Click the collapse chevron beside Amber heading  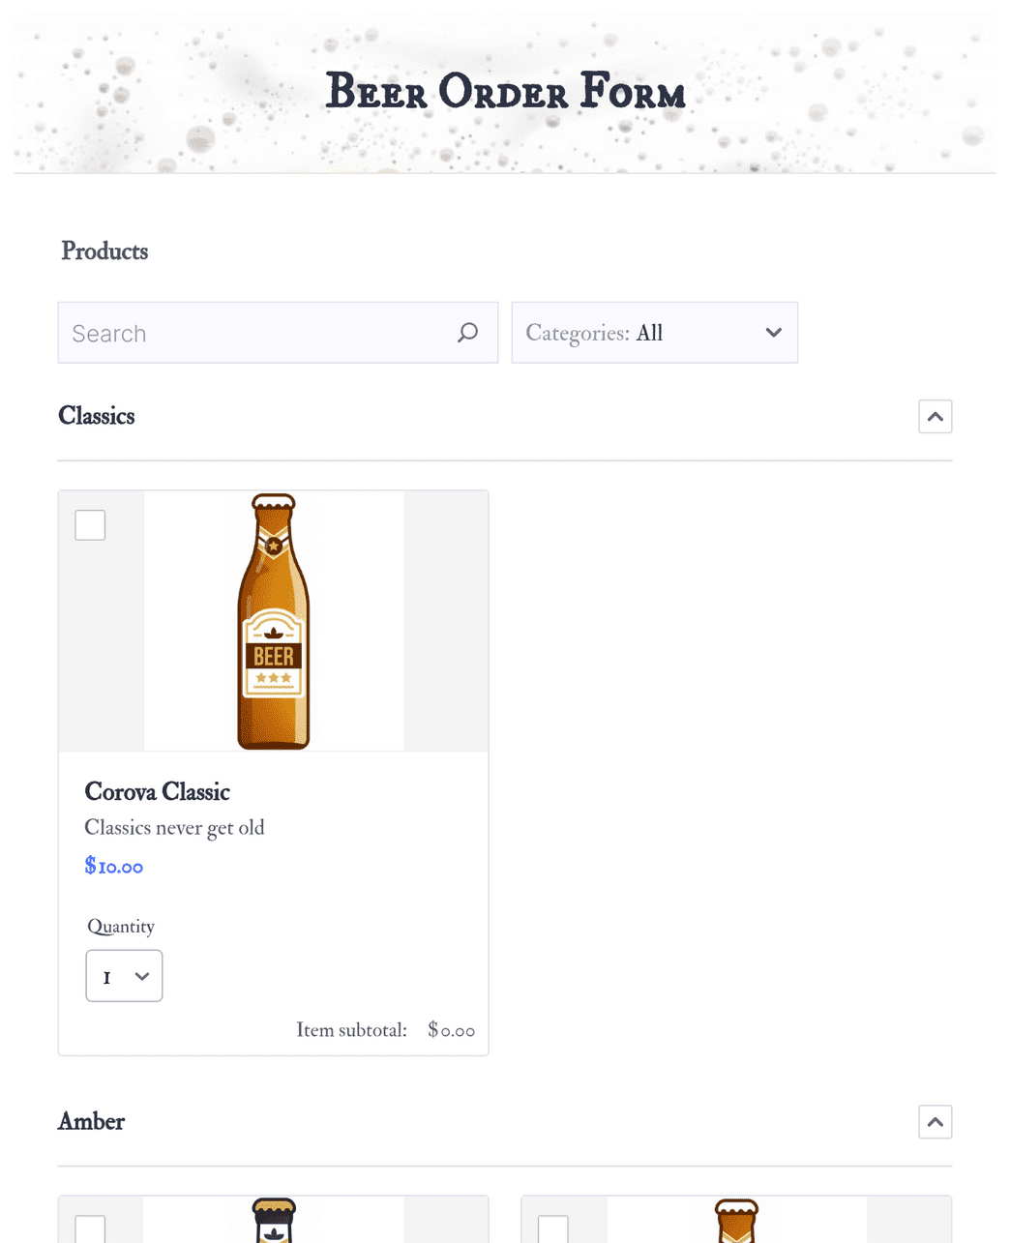pyautogui.click(x=935, y=1121)
